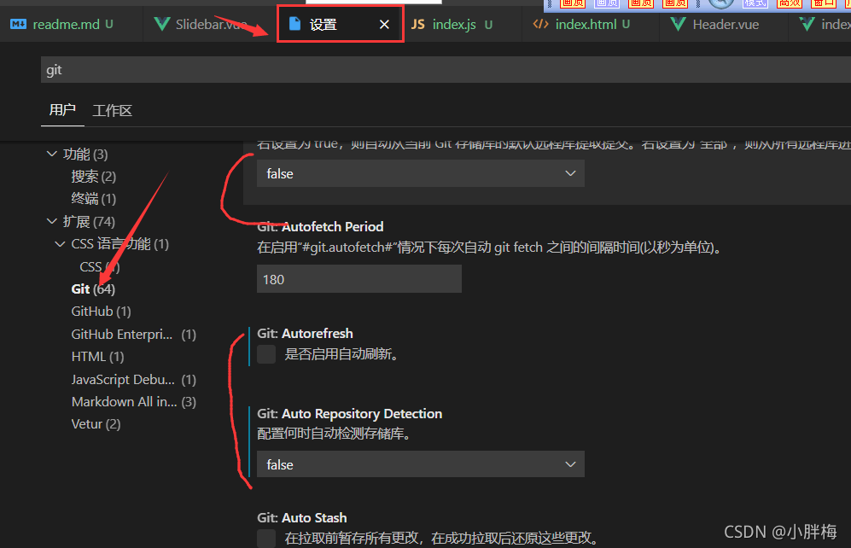851x548 pixels.
Task: Select the 用户 settings scope tab
Action: pyautogui.click(x=62, y=110)
